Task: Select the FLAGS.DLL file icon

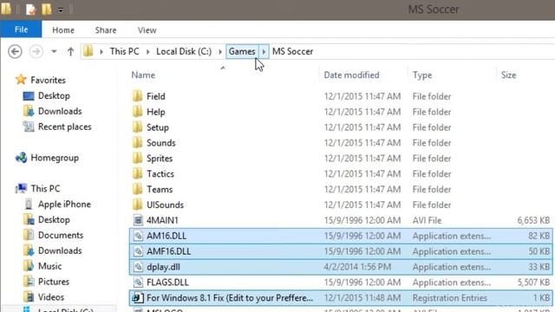Action: 138,283
